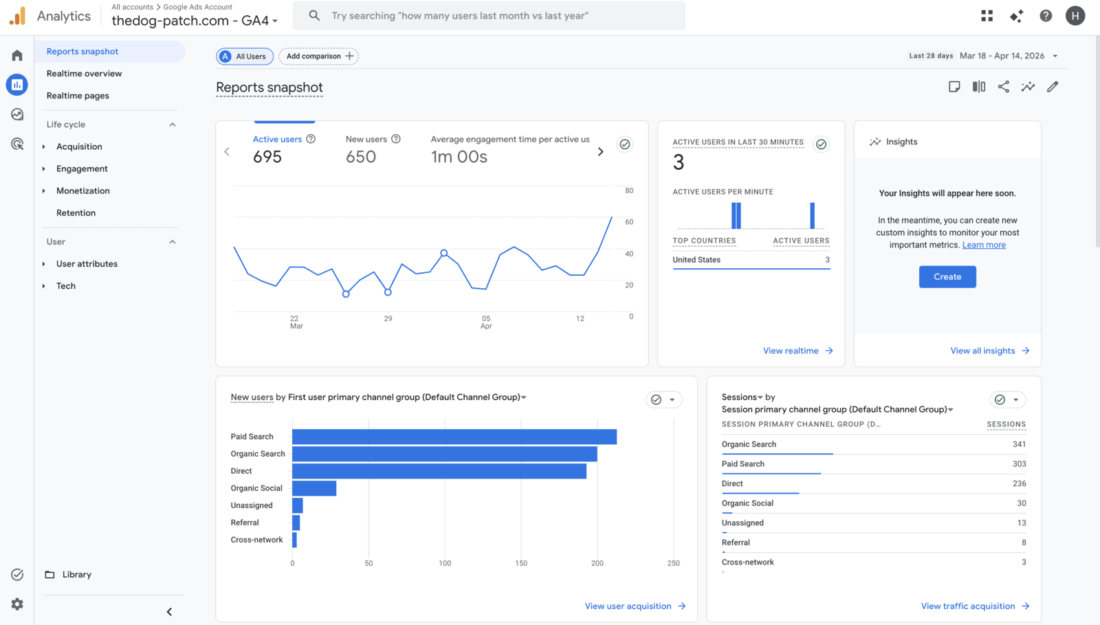Click the Create insights button
This screenshot has height=625, width=1100.
tap(947, 277)
